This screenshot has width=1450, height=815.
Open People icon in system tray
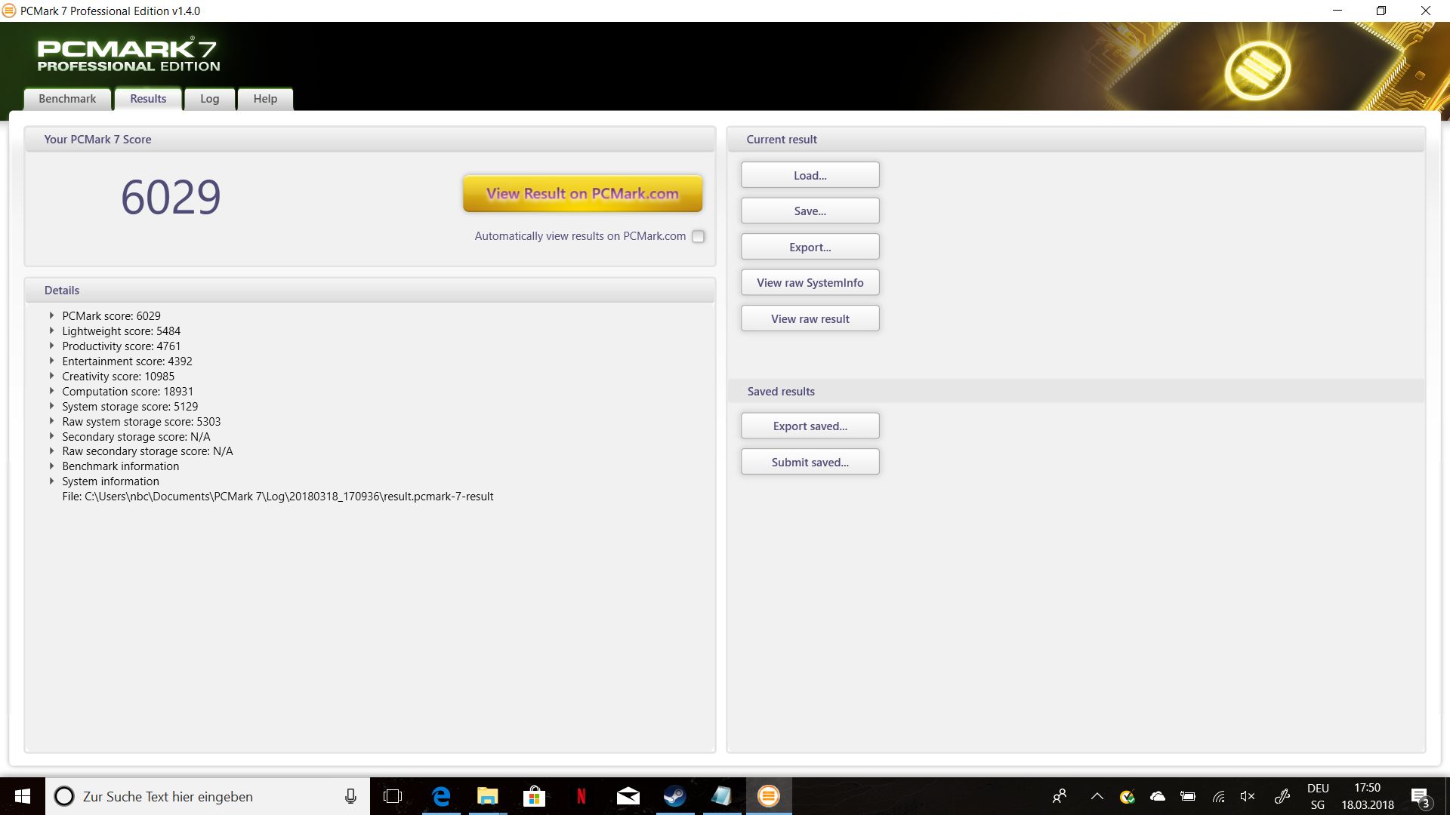pyautogui.click(x=1060, y=796)
